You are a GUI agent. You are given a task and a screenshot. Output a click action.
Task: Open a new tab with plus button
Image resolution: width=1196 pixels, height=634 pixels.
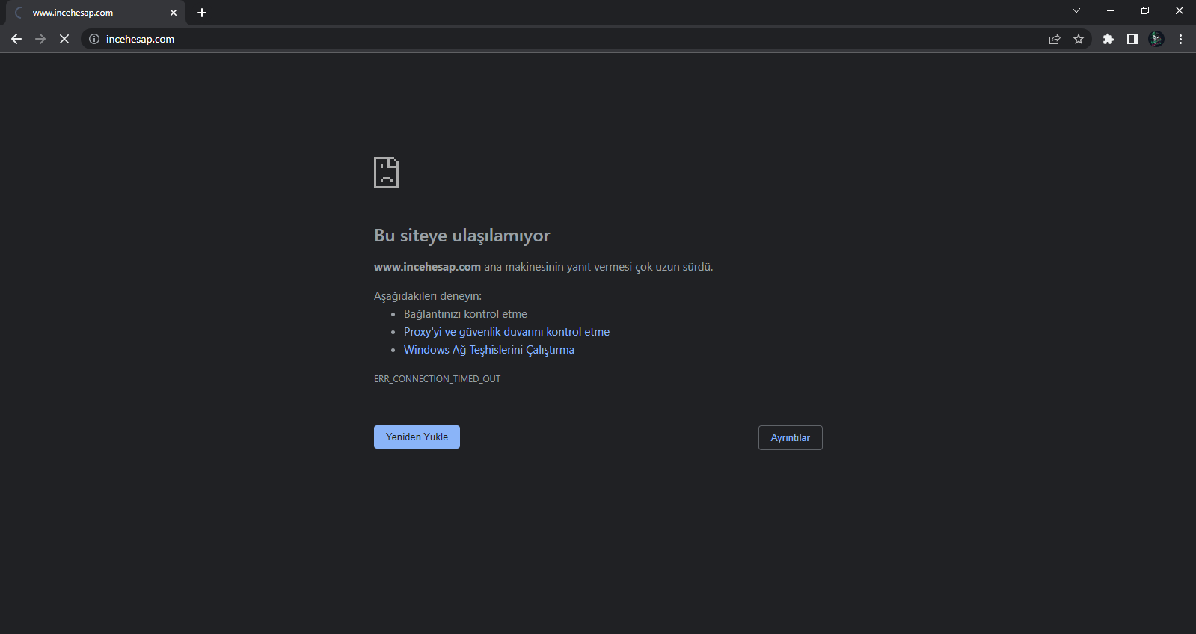202,13
